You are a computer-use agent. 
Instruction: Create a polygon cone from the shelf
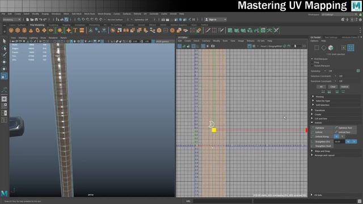31,30
